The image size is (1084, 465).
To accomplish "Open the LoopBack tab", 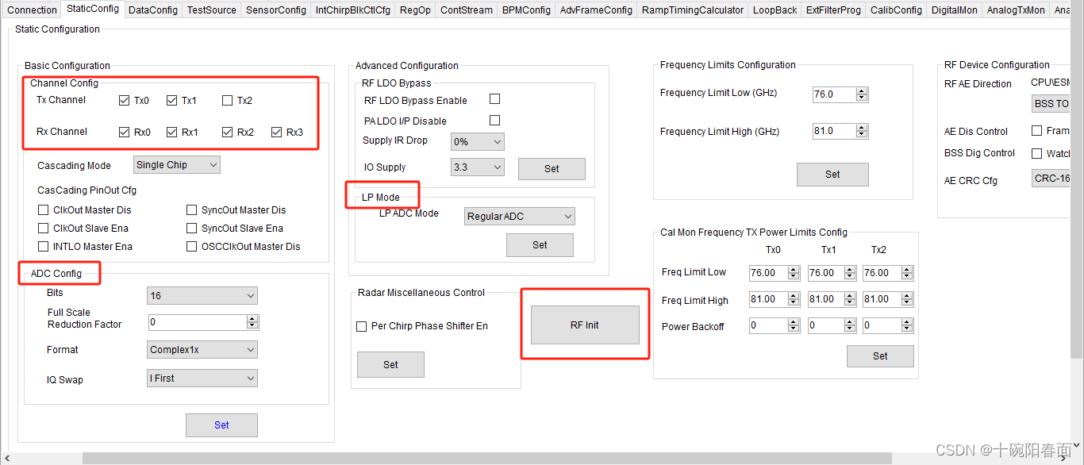I will point(775,10).
